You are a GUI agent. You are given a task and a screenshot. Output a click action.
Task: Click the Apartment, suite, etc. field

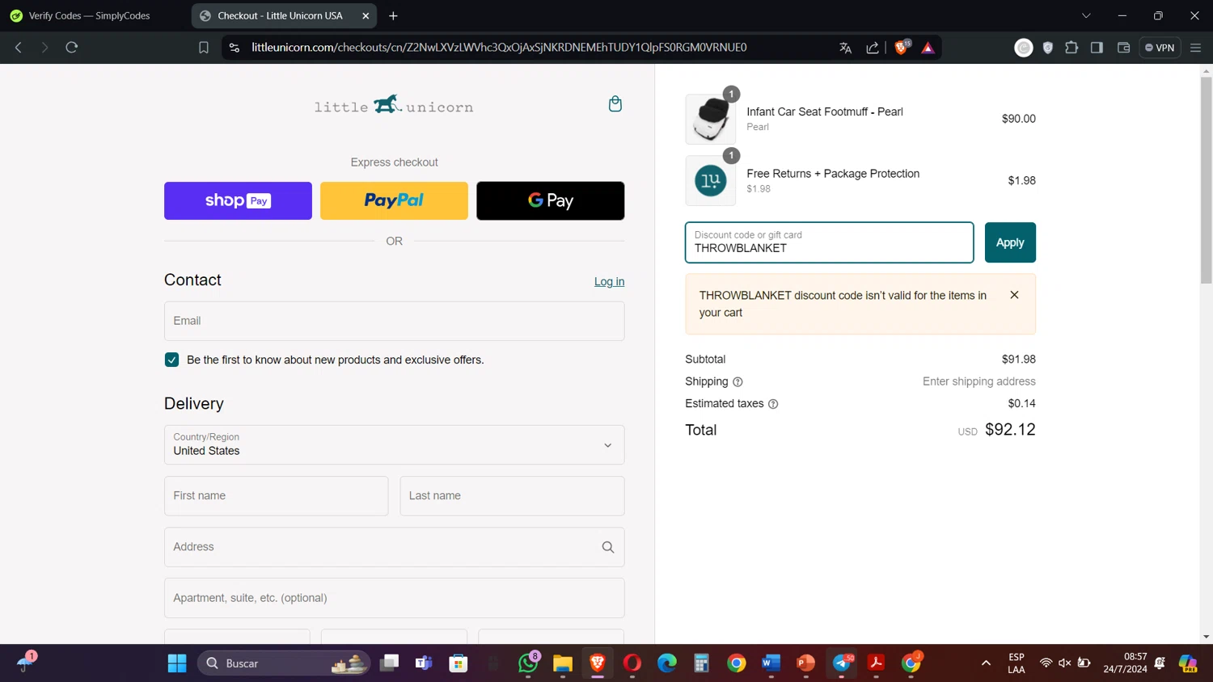click(x=394, y=598)
